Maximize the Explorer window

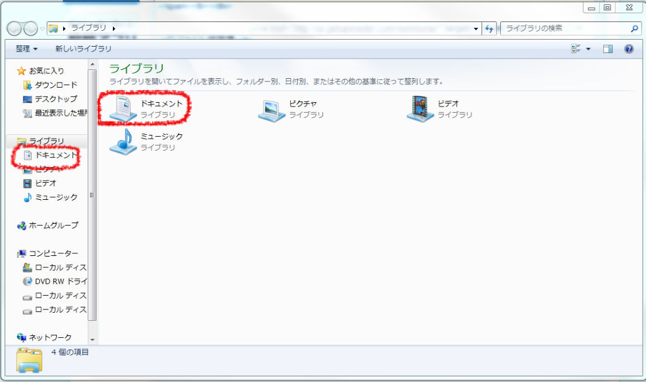point(608,8)
